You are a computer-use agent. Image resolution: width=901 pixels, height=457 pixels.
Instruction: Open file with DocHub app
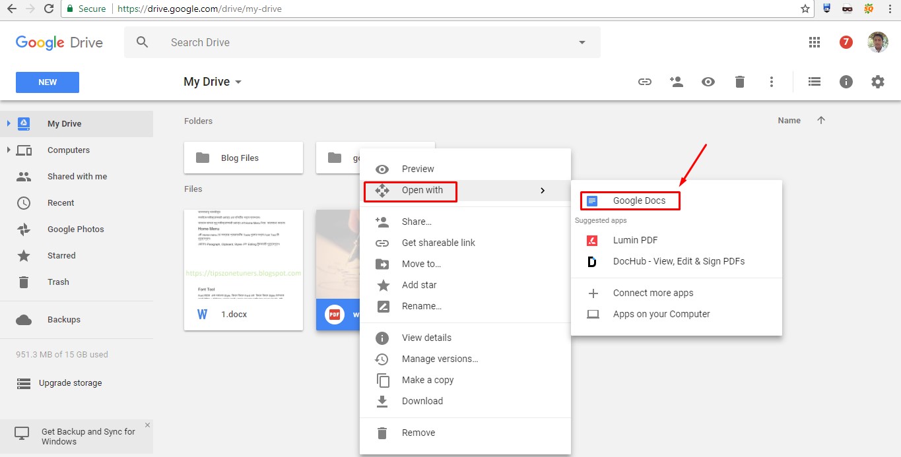point(677,261)
